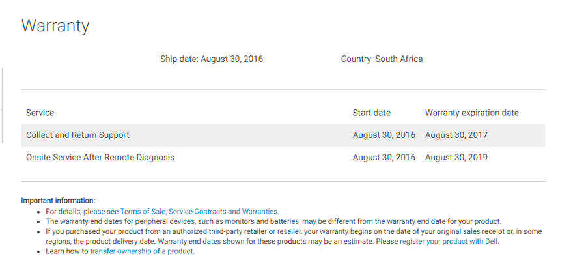Click the Warranty expiration date column header

472,113
